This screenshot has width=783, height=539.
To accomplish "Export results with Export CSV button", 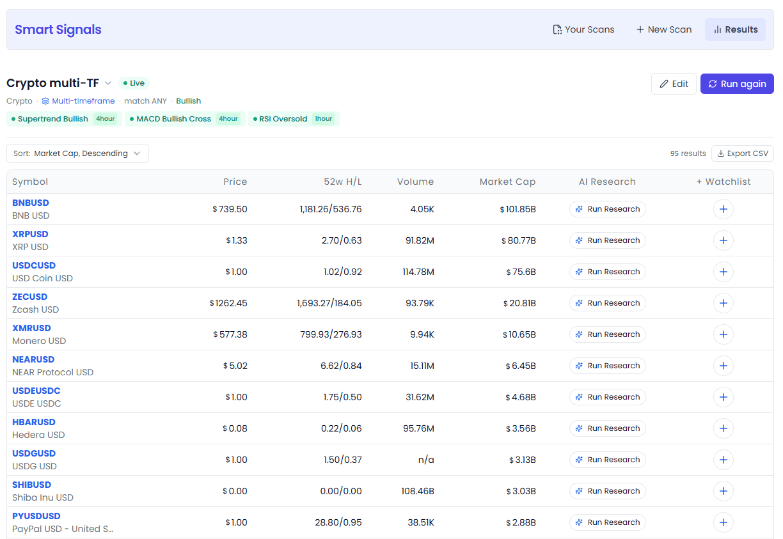I will coord(743,153).
